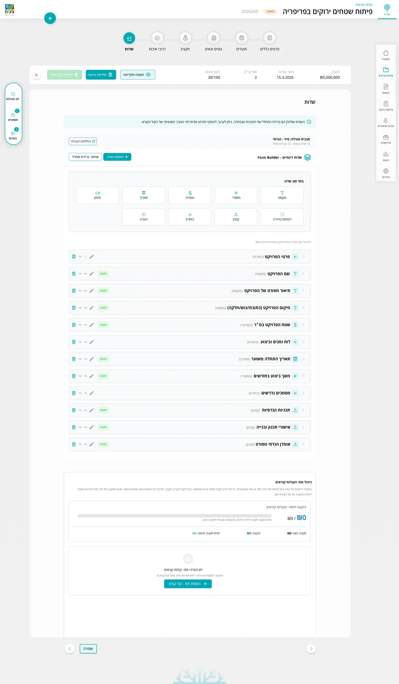Open מסמכים documents panel with badge 2
The width and height of the screenshot is (399, 684).
tap(13, 116)
